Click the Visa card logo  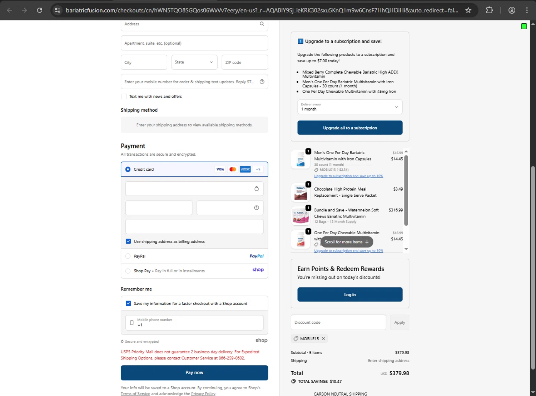[220, 169]
